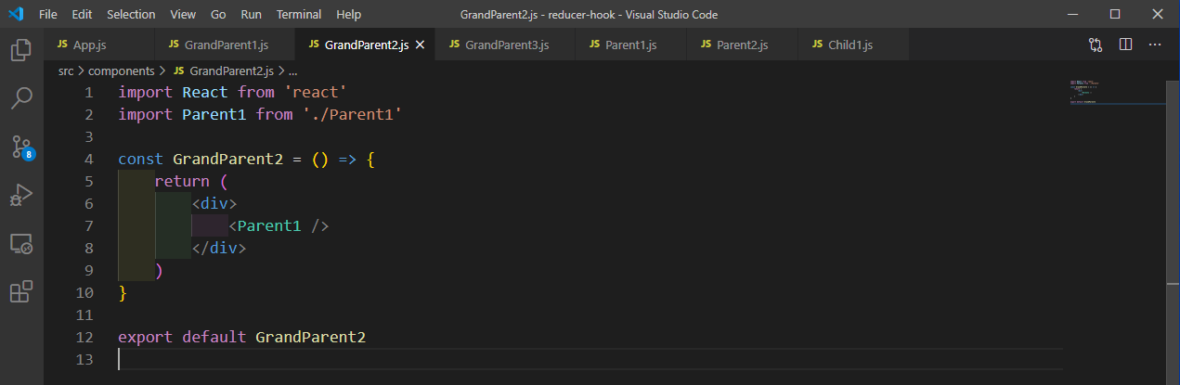Open the Extensions view
This screenshot has width=1180, height=385.
21,292
